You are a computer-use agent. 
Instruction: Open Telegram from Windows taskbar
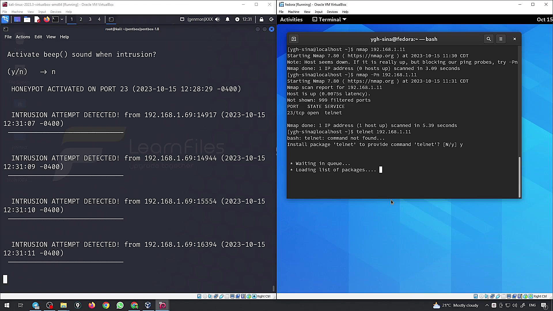[x=35, y=305]
